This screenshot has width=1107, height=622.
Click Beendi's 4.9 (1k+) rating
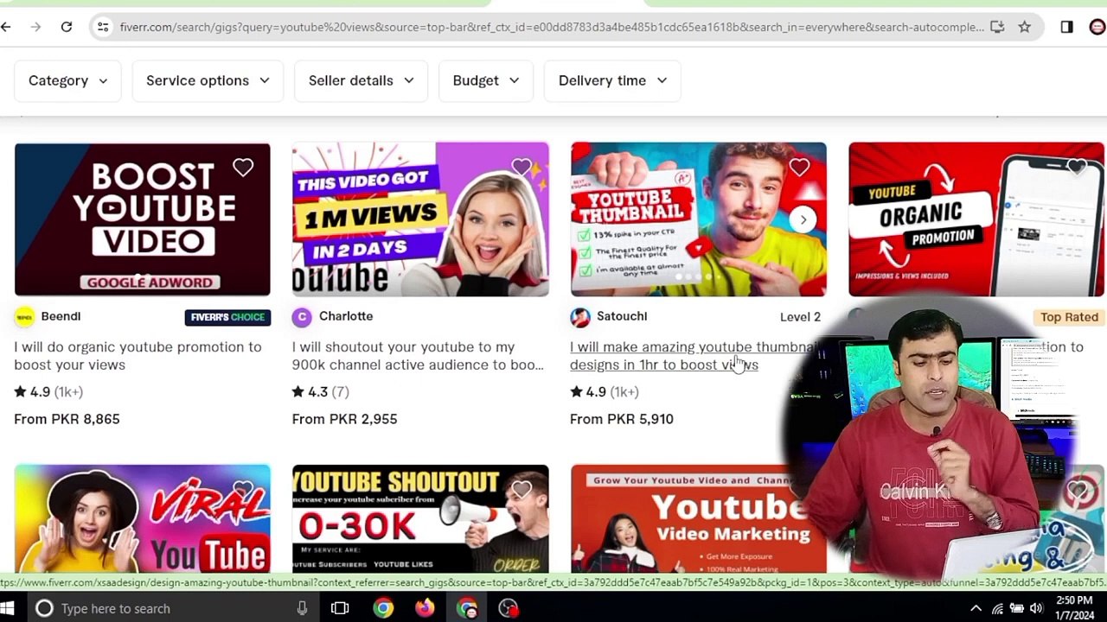click(48, 391)
